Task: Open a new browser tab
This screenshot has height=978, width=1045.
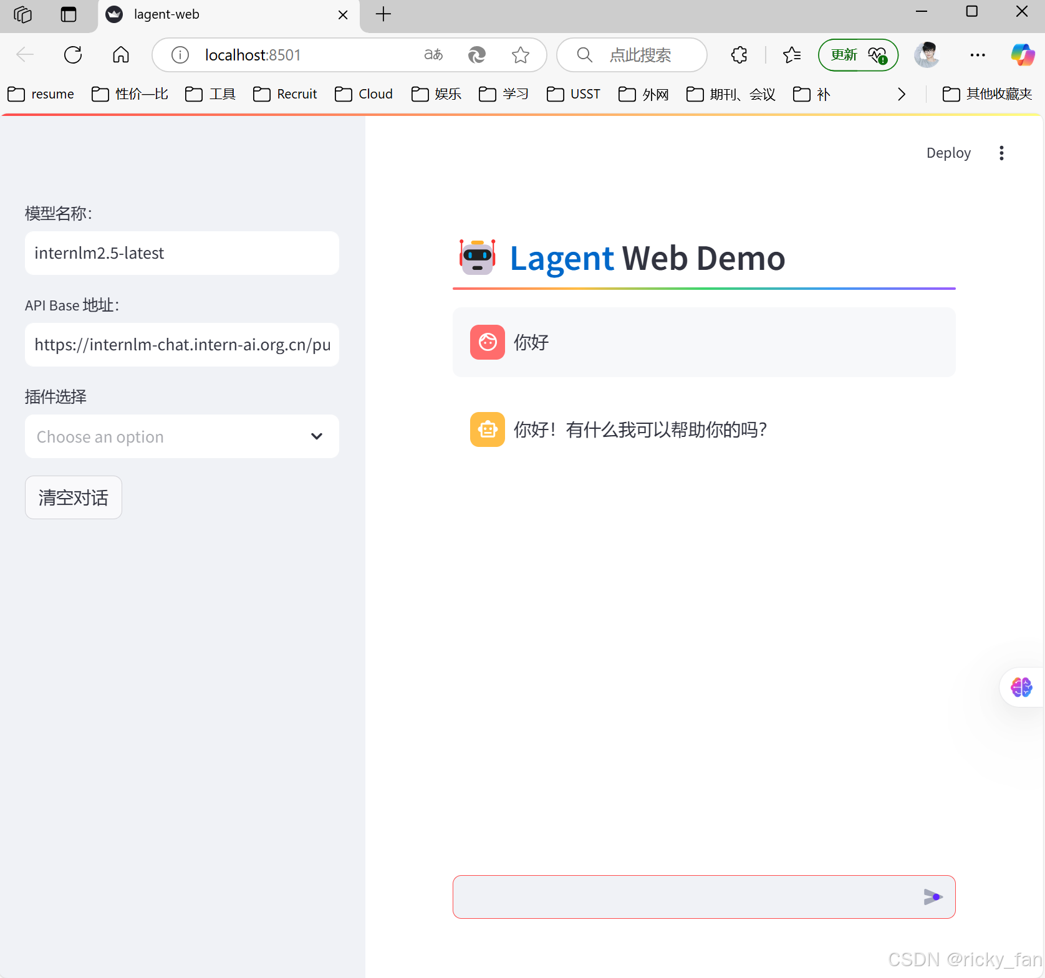Action: click(383, 14)
